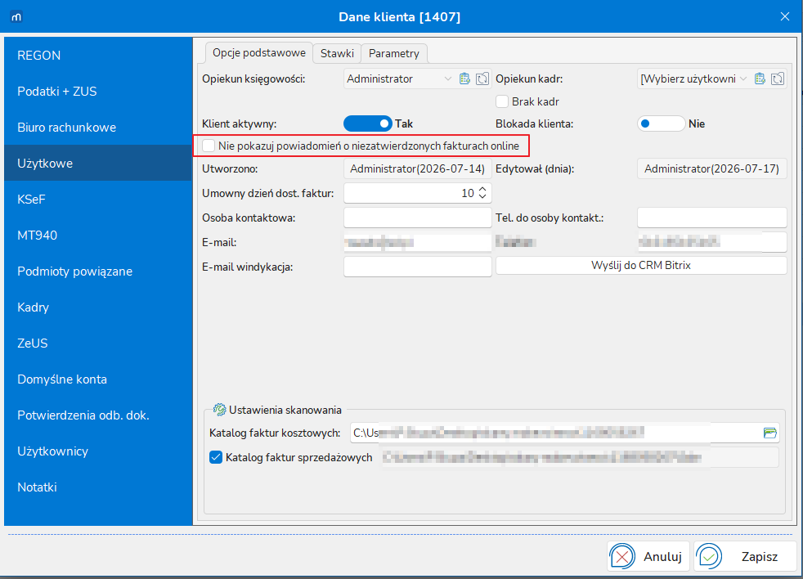Enable Nie pokazuj powiadomień o niezatwierdzonych fakturach

coord(209,146)
